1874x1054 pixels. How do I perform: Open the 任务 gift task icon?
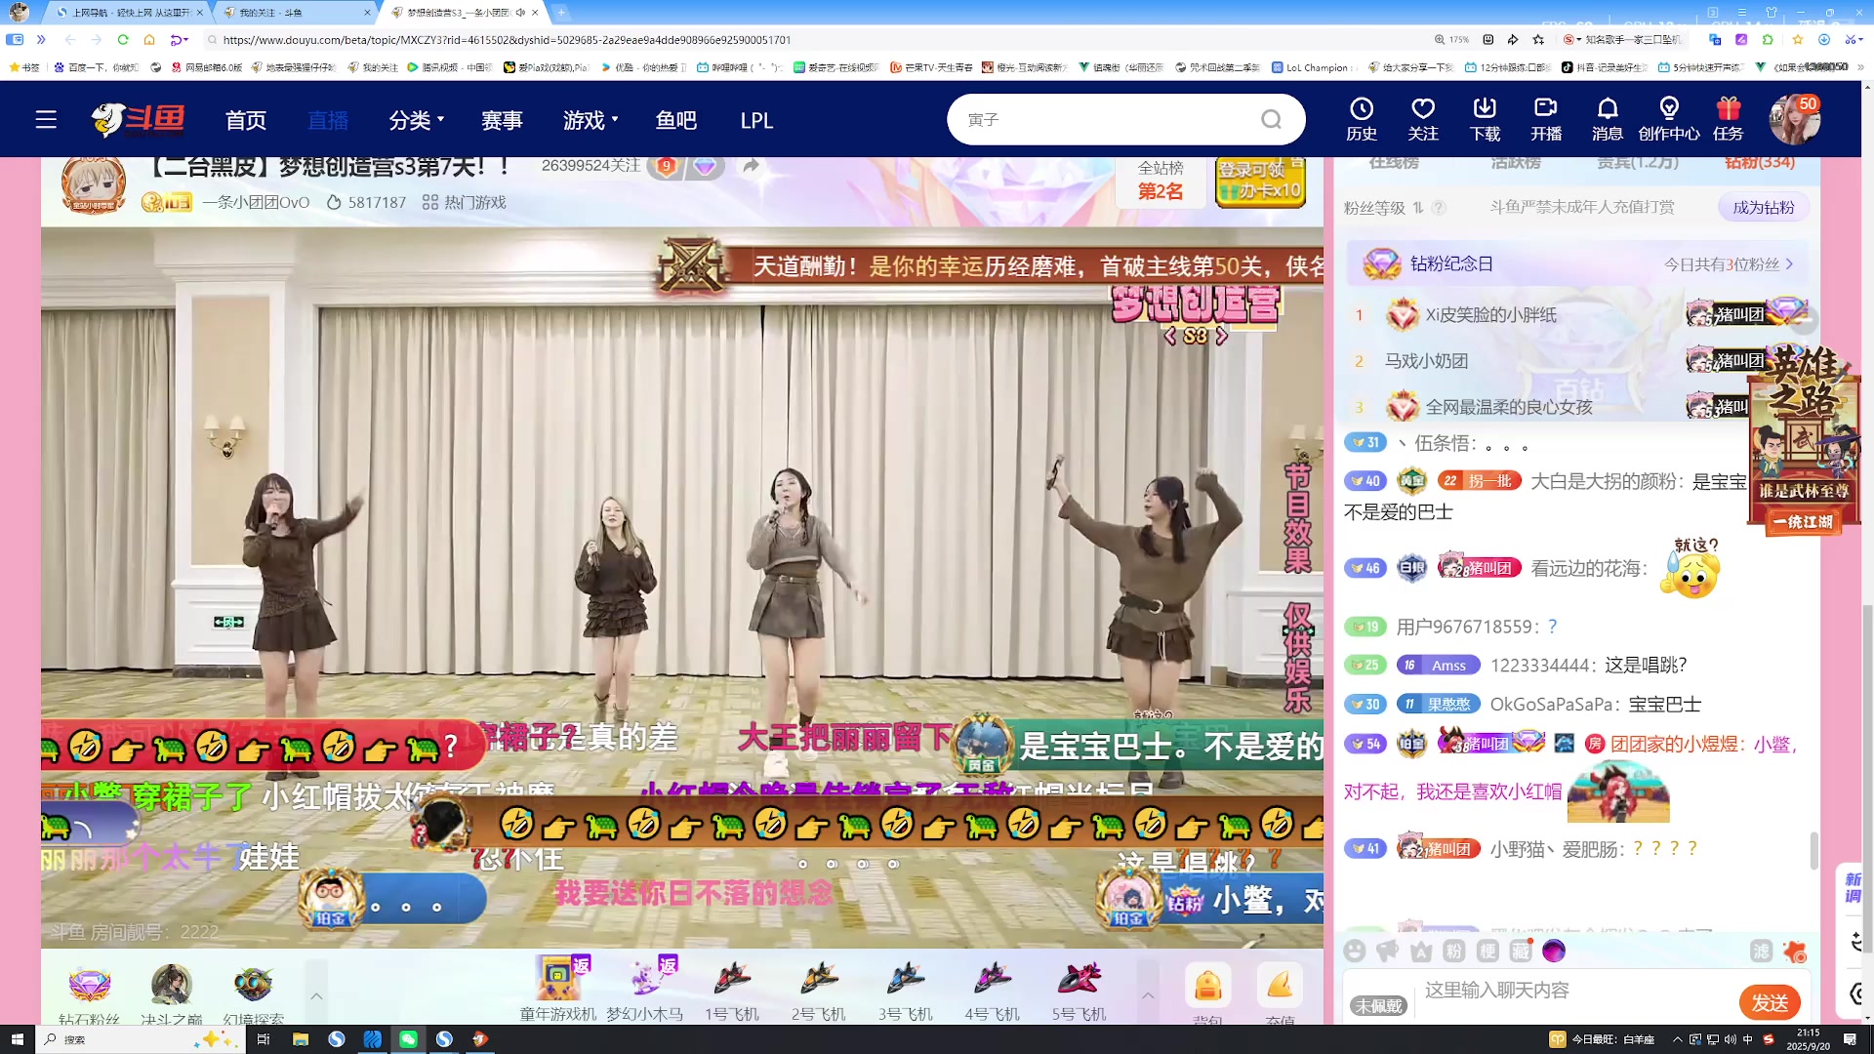point(1729,119)
